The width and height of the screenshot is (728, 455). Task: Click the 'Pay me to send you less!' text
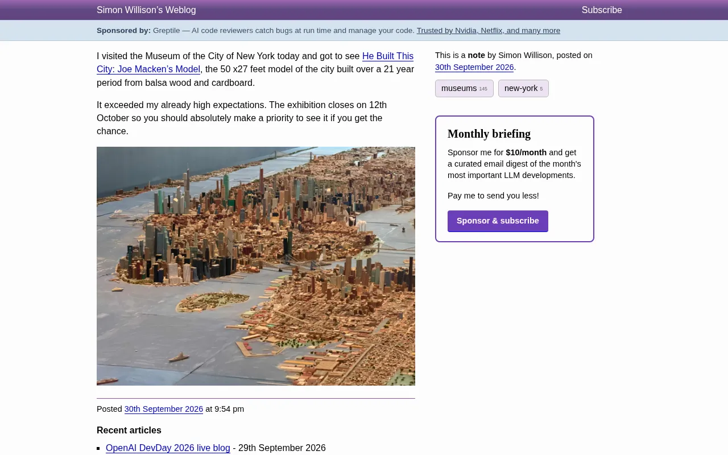coord(493,196)
